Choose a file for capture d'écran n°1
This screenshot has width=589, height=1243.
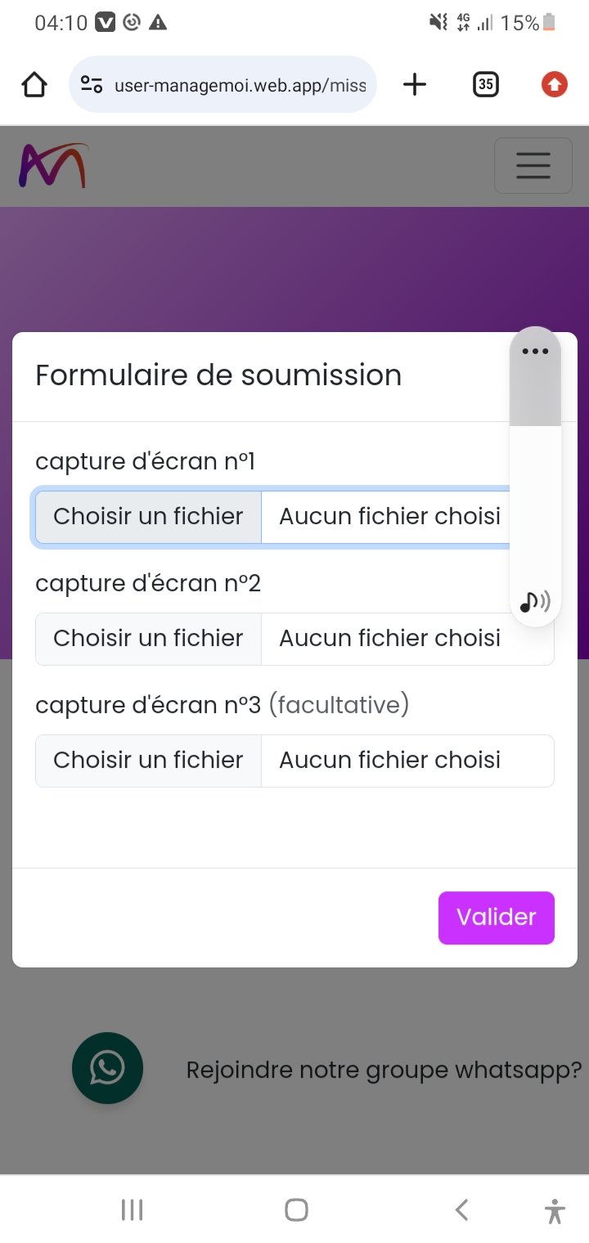pos(148,517)
